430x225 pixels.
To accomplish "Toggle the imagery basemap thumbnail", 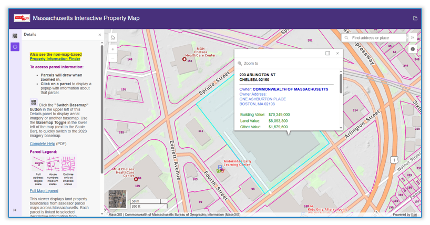I will tap(117, 199).
